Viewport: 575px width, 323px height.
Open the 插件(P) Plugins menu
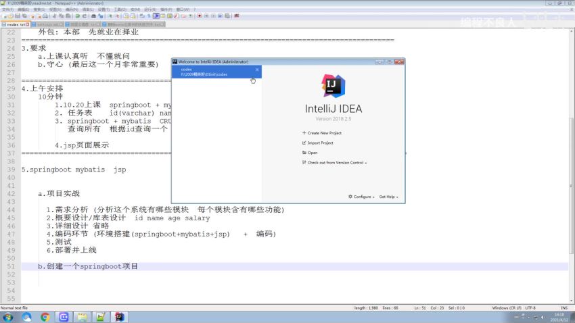tap(166, 9)
